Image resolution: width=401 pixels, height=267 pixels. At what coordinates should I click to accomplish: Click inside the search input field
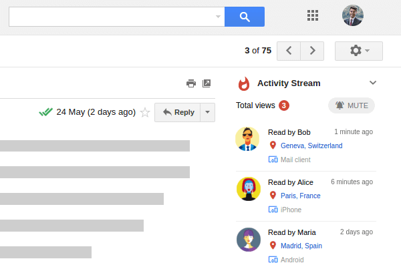[x=112, y=17]
